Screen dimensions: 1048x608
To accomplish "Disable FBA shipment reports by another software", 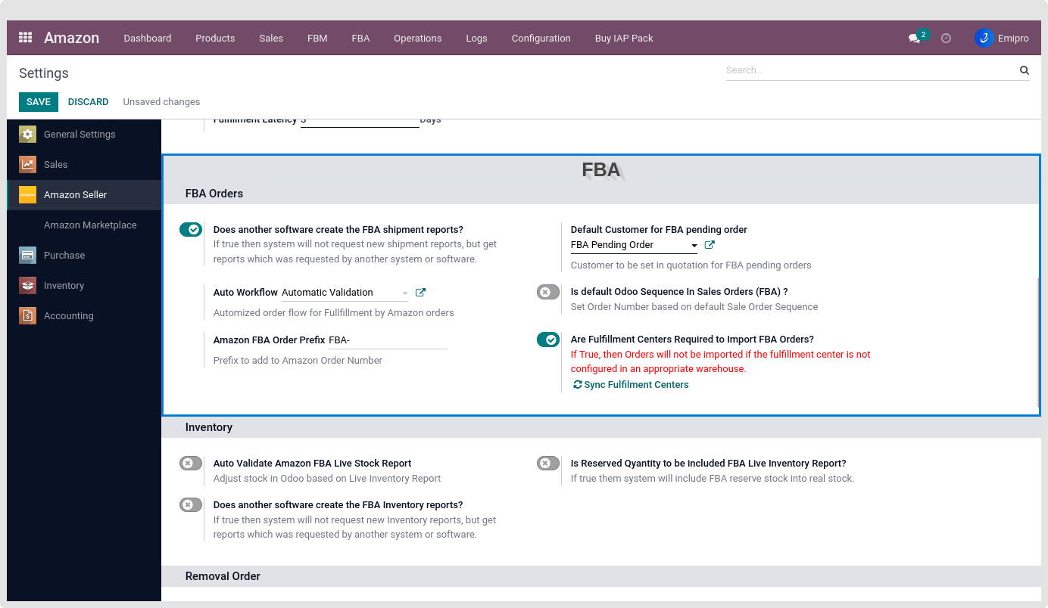I will click(x=191, y=230).
